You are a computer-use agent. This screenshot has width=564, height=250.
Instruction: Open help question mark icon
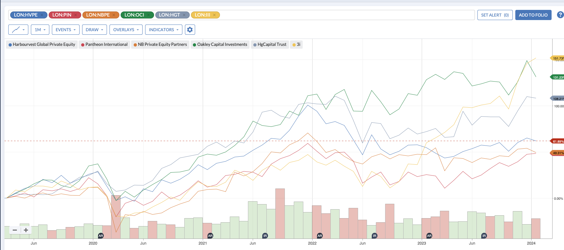560,15
